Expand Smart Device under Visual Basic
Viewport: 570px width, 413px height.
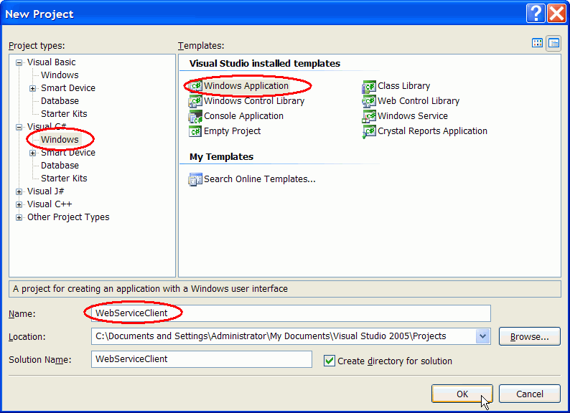tap(33, 88)
